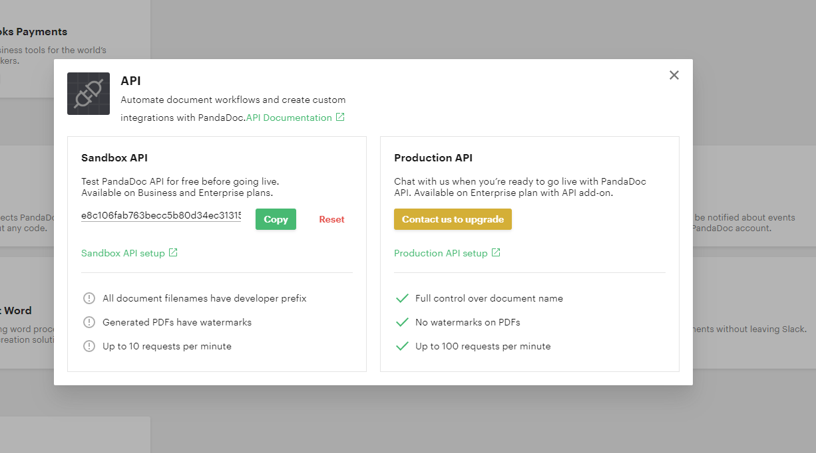Image resolution: width=816 pixels, height=453 pixels.
Task: Click 'Up to 100 requests per minute' text
Action: pos(483,346)
